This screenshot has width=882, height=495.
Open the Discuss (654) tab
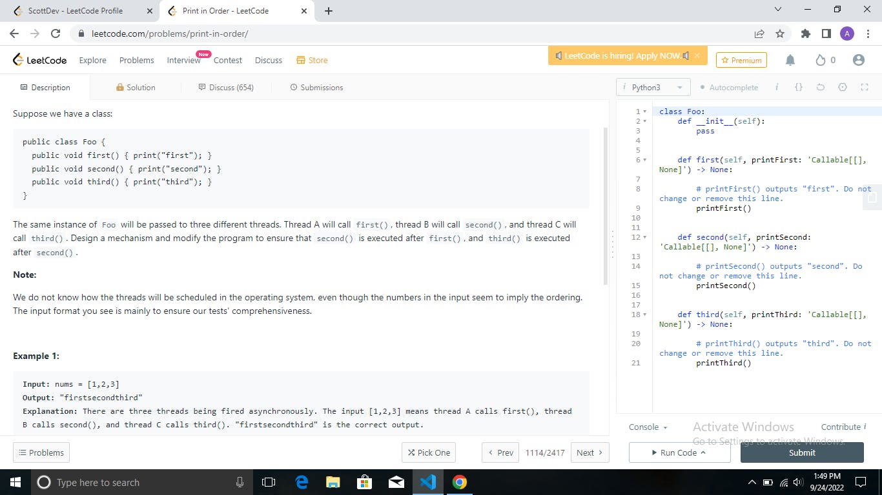coord(226,87)
